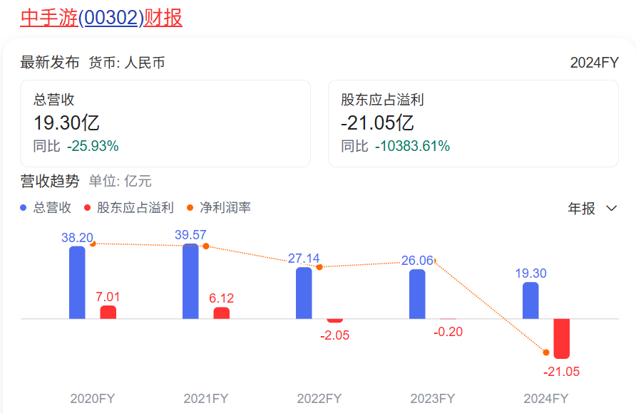Click the 2024FY axis label
This screenshot has width=636, height=413.
pyautogui.click(x=546, y=399)
